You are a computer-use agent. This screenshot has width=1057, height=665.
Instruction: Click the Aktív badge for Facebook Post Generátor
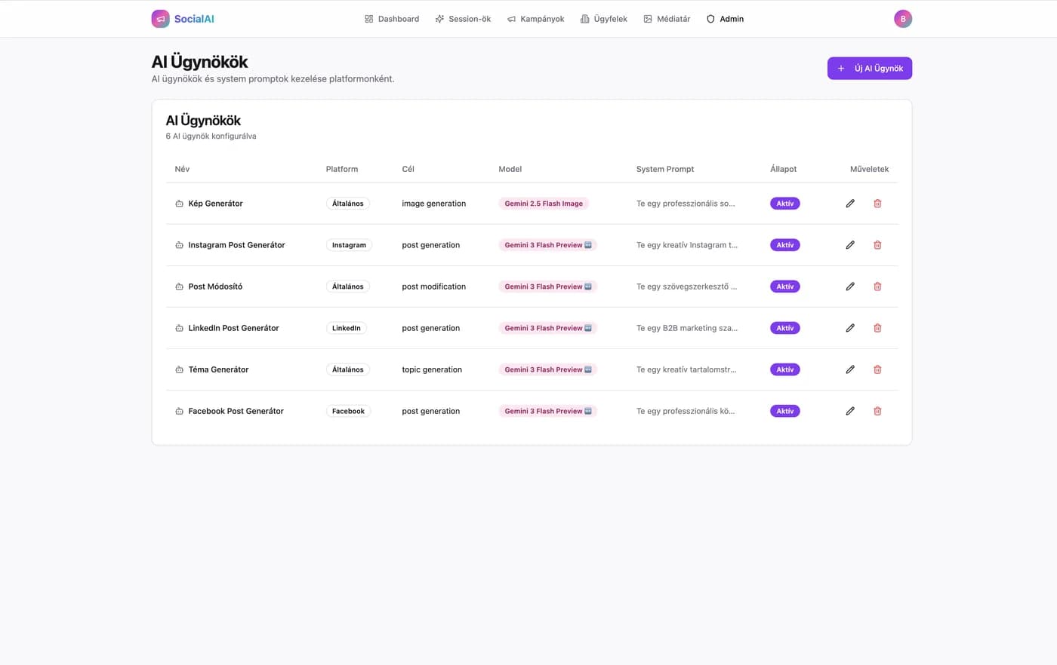coord(785,411)
